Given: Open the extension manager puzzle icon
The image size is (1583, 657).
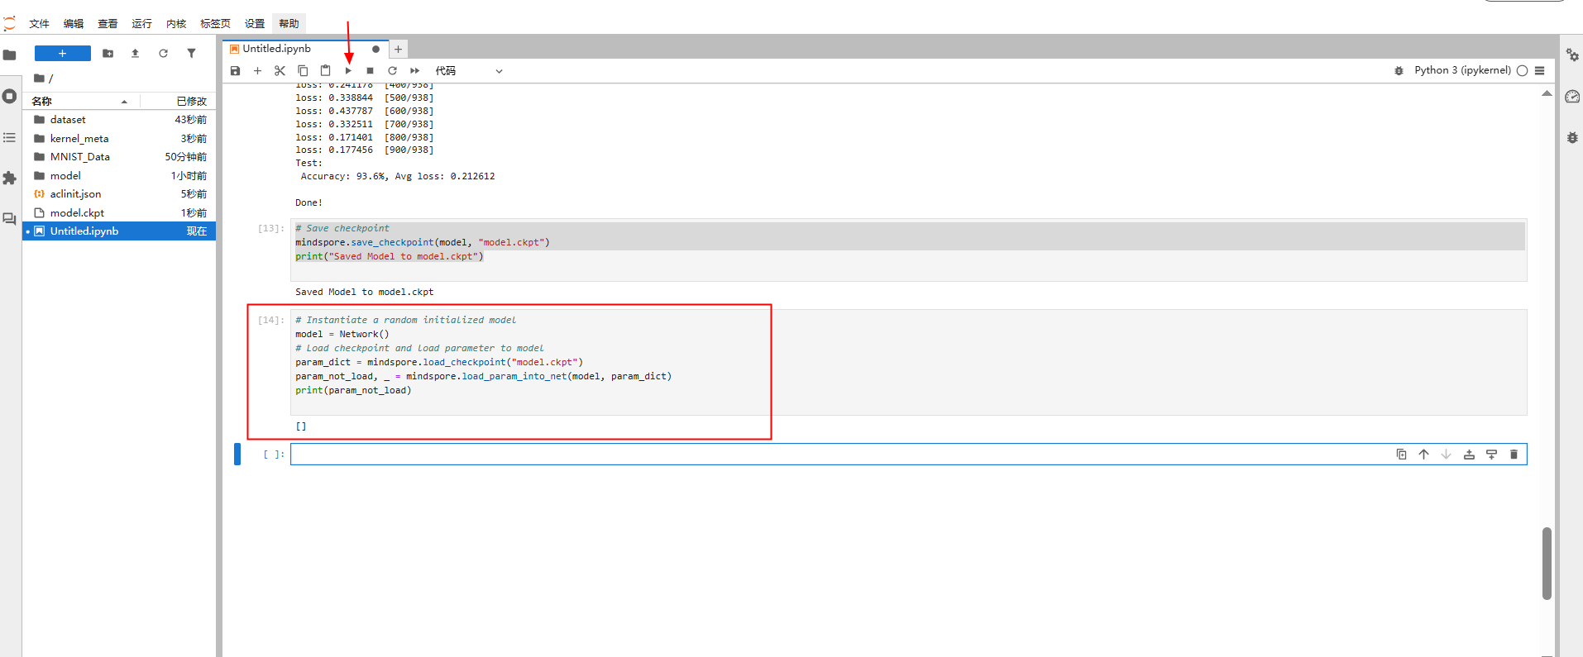Looking at the screenshot, I should (10, 178).
